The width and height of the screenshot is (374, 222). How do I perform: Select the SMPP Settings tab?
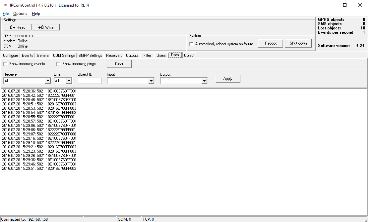click(90, 55)
